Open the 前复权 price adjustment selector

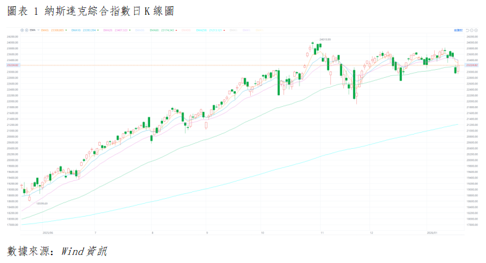point(458,30)
